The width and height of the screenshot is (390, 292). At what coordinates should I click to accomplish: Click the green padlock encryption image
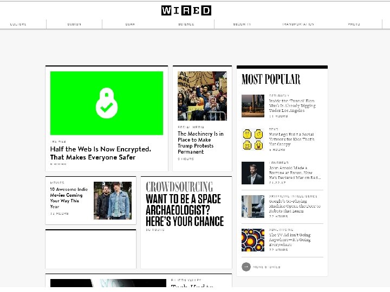point(107,103)
